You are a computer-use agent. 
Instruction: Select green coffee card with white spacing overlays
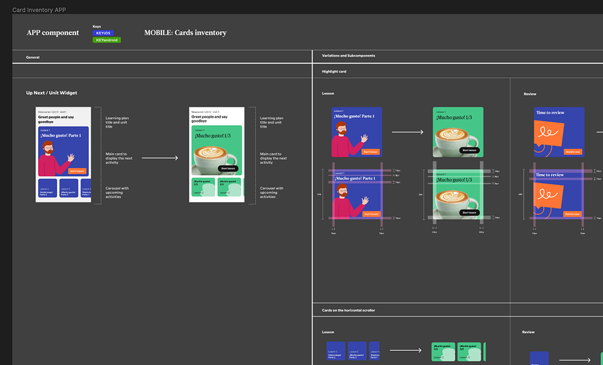(458, 194)
